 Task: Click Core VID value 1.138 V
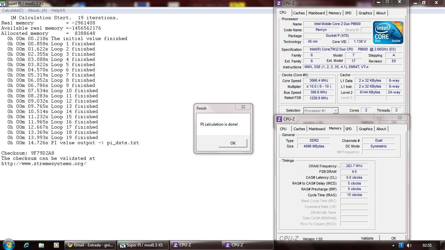tap(360, 42)
